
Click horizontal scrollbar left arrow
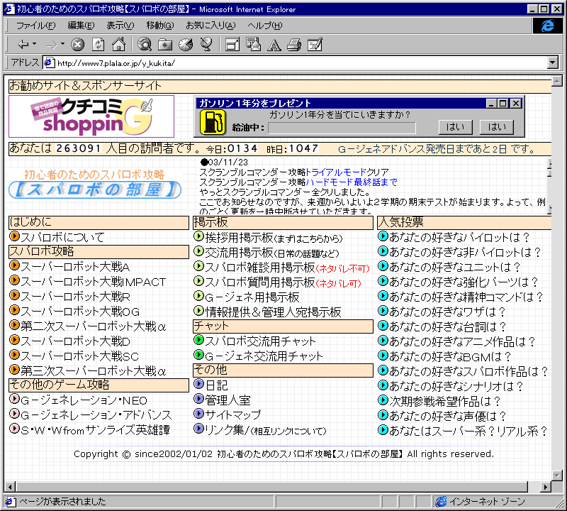[x=10, y=487]
